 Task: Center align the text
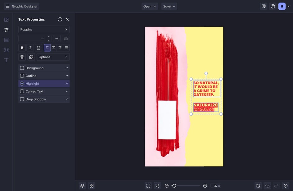(54, 48)
